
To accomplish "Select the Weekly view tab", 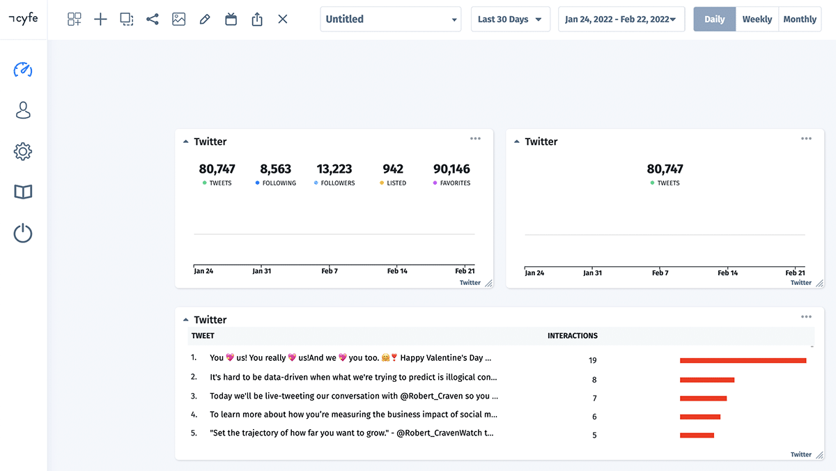I will pos(757,20).
